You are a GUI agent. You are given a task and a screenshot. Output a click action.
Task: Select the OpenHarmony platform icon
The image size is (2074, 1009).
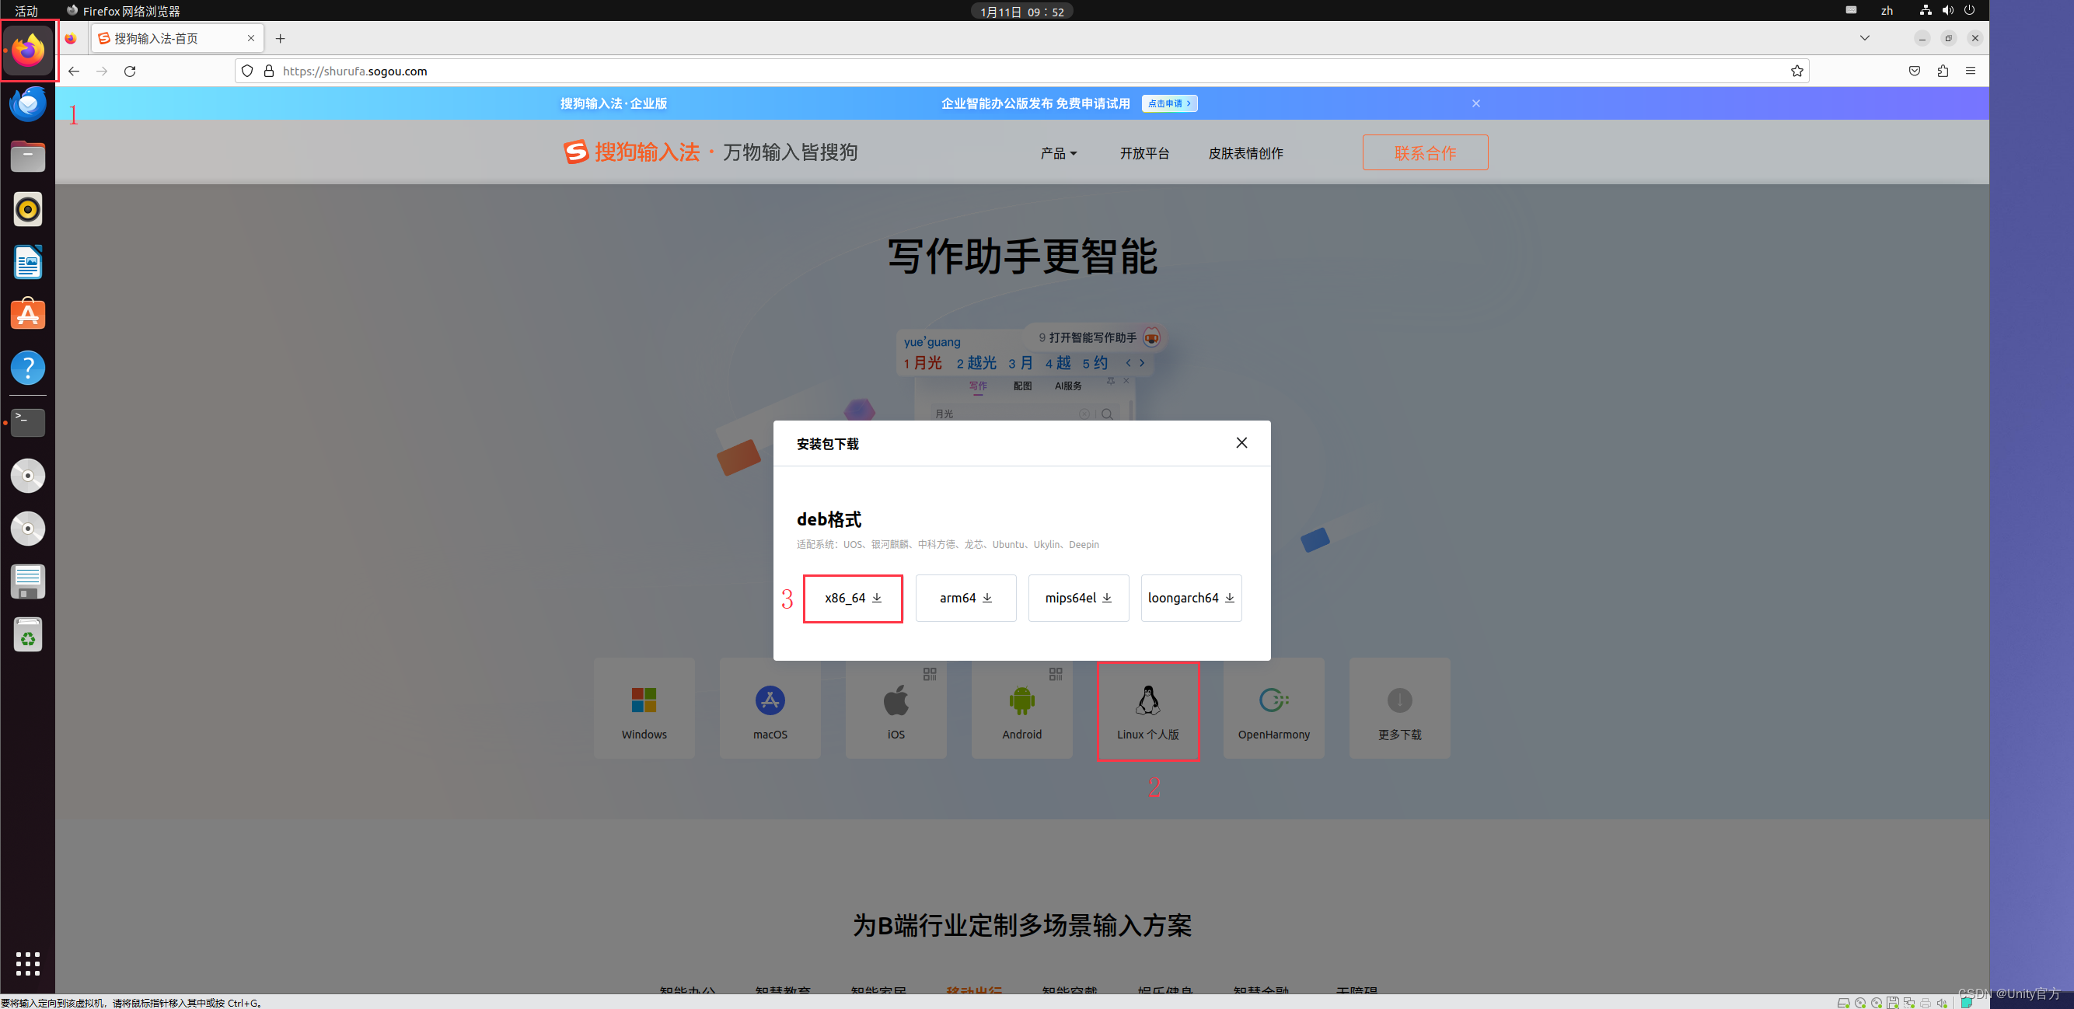click(1273, 707)
